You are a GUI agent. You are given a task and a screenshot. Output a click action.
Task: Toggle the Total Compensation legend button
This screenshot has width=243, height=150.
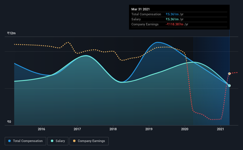click(25, 141)
